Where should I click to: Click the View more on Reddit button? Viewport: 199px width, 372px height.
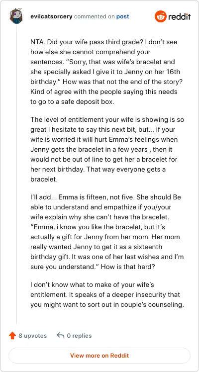click(99, 356)
